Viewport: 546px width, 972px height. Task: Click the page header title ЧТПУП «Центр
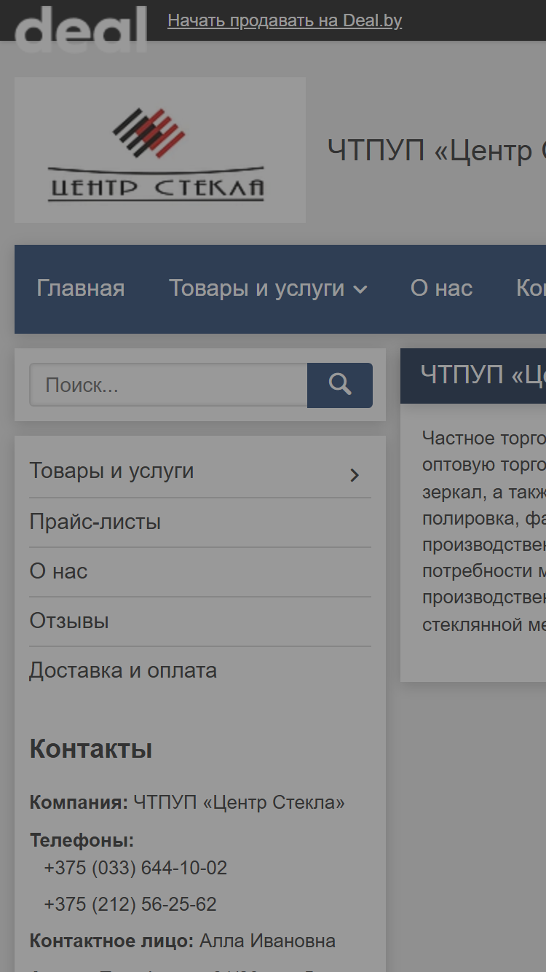click(x=437, y=151)
